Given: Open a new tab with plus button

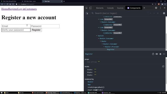Looking at the screenshot, I should point(64,1).
